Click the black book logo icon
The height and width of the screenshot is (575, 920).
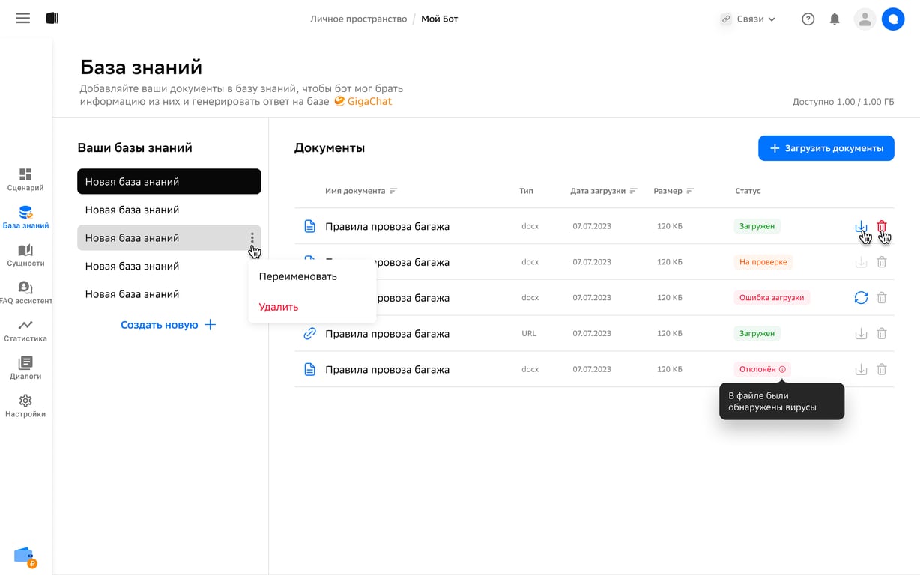[x=52, y=19]
